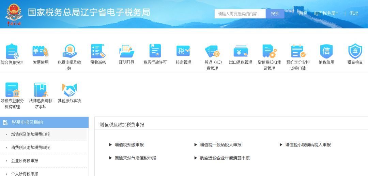
Task: Open the 综合信息报告 icon
Action: [12, 51]
